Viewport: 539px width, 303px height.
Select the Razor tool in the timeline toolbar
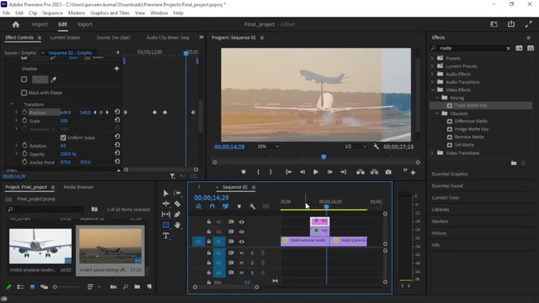click(178, 204)
